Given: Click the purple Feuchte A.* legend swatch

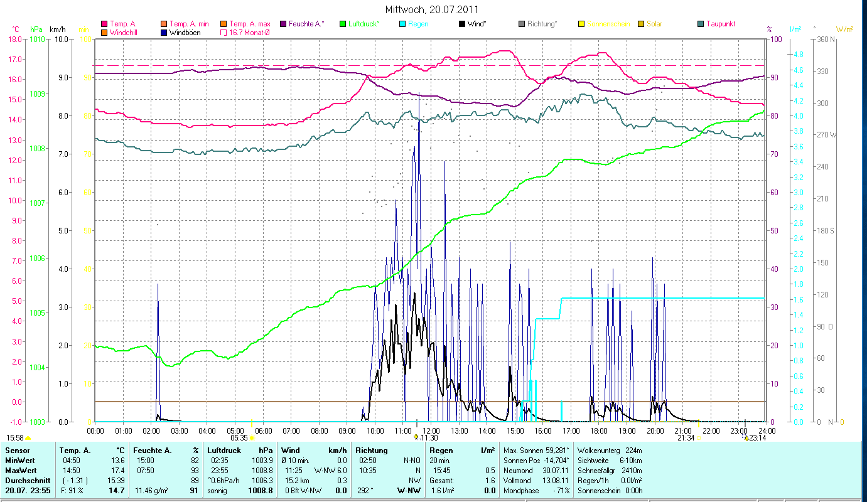Looking at the screenshot, I should point(283,24).
